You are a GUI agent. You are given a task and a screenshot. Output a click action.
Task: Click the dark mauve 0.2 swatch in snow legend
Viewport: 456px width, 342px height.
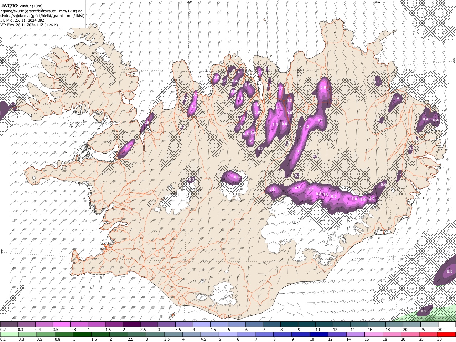click(9, 325)
